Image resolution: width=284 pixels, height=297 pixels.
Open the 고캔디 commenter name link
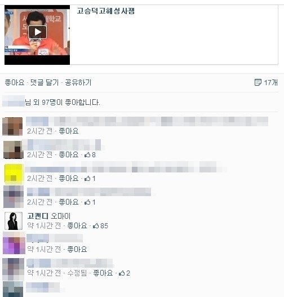tap(38, 216)
